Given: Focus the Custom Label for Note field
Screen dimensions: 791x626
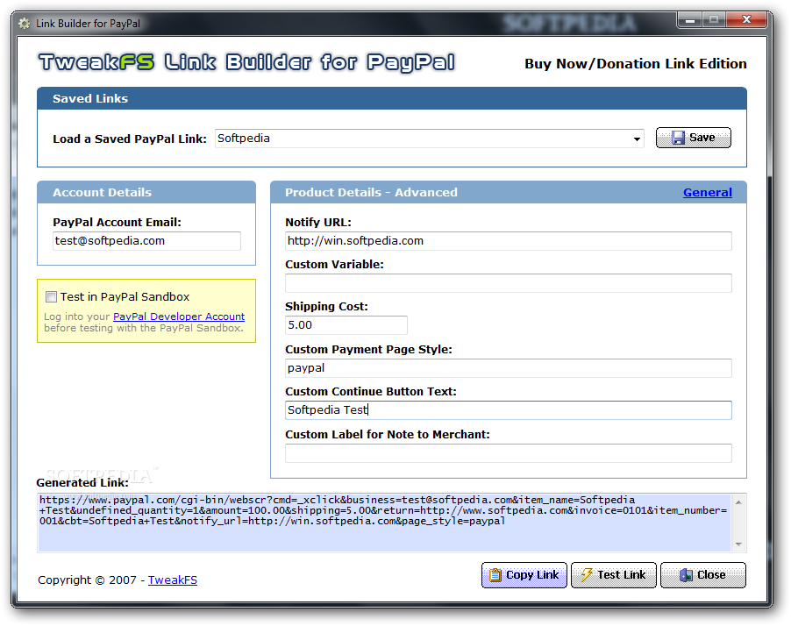Looking at the screenshot, I should pos(508,453).
